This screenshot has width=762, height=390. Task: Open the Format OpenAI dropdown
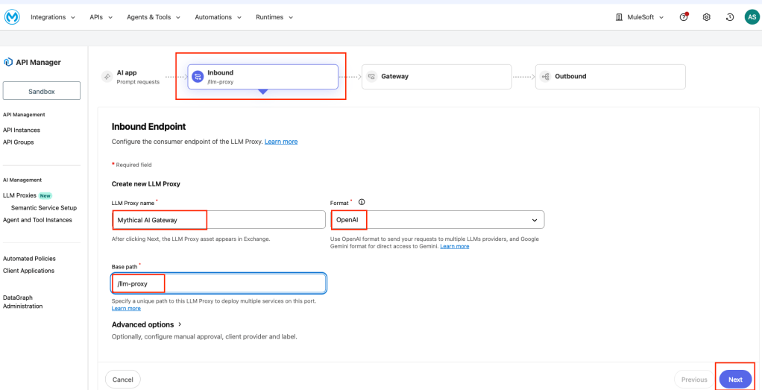[x=437, y=220]
